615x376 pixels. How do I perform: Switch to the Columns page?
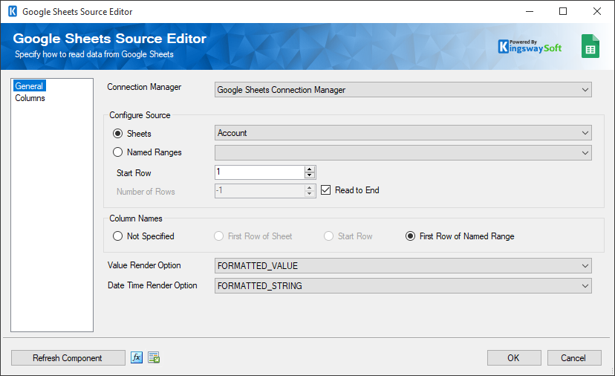coord(30,98)
